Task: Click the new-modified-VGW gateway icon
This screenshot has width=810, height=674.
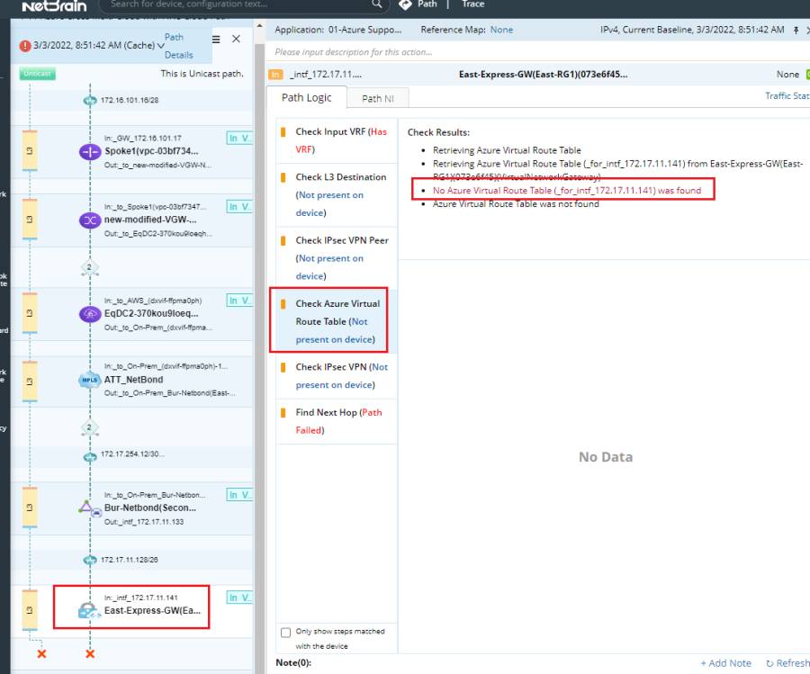Action: coord(90,220)
